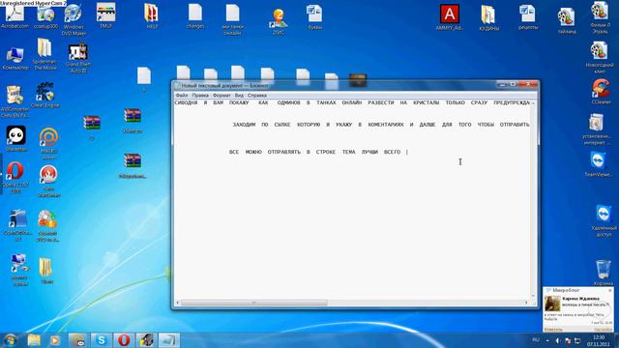
Task: Click the Notepad horizontal scrollbar thumb
Action: coord(253,303)
